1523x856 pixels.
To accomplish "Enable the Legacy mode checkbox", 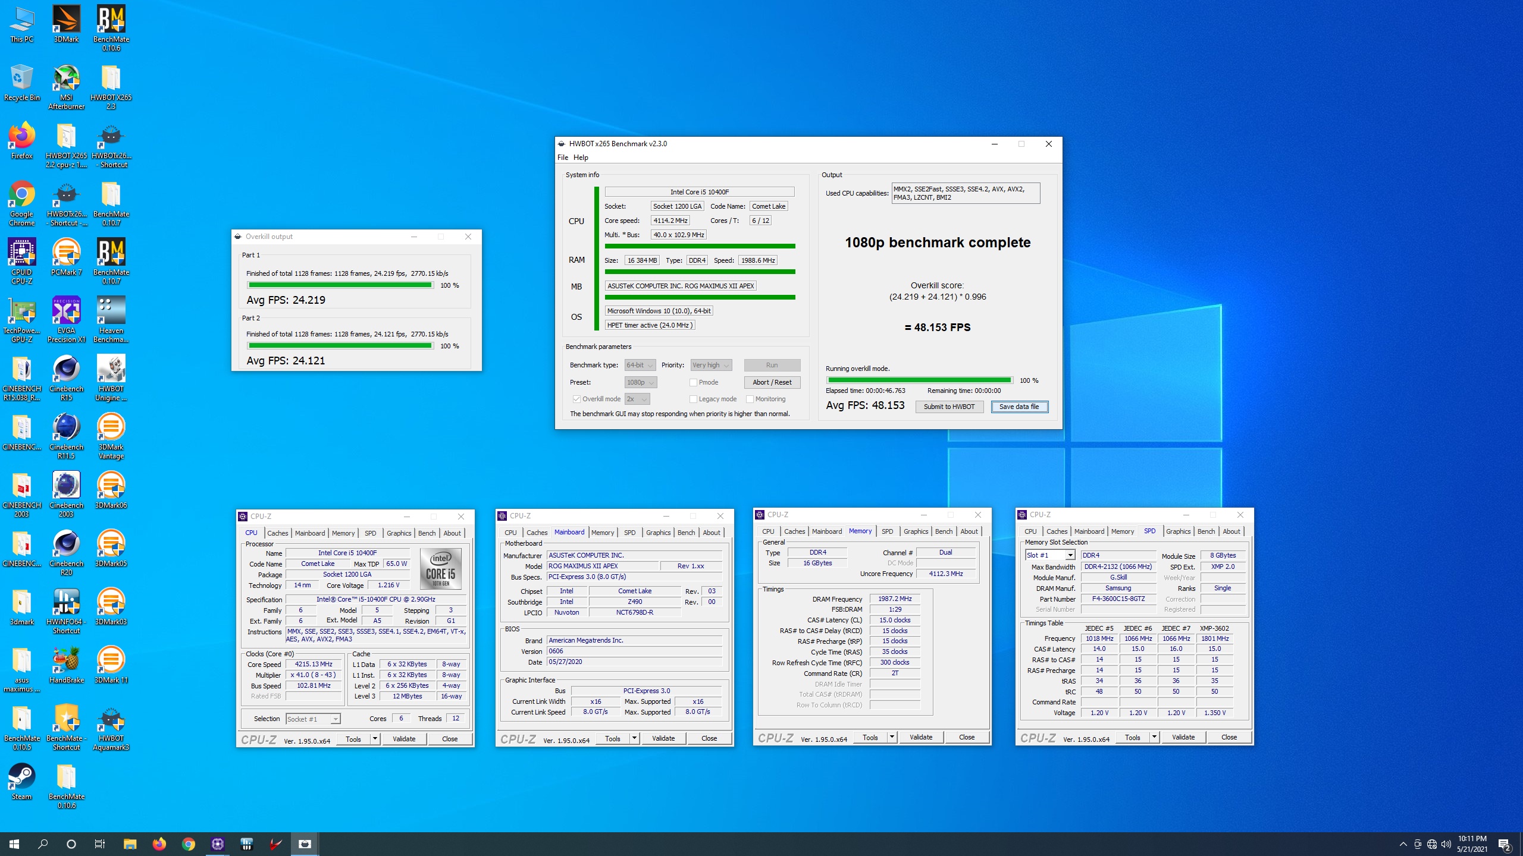I will [693, 399].
